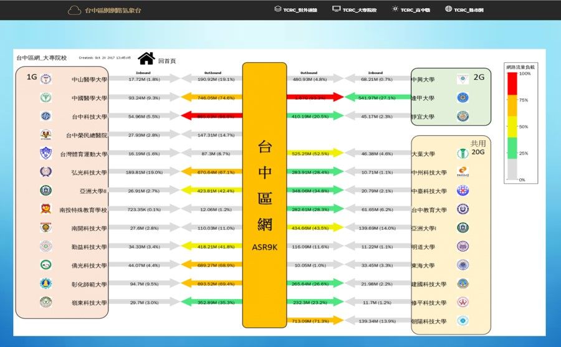
Task: Open the TCRC_大專院校 menu item
Action: click(355, 10)
